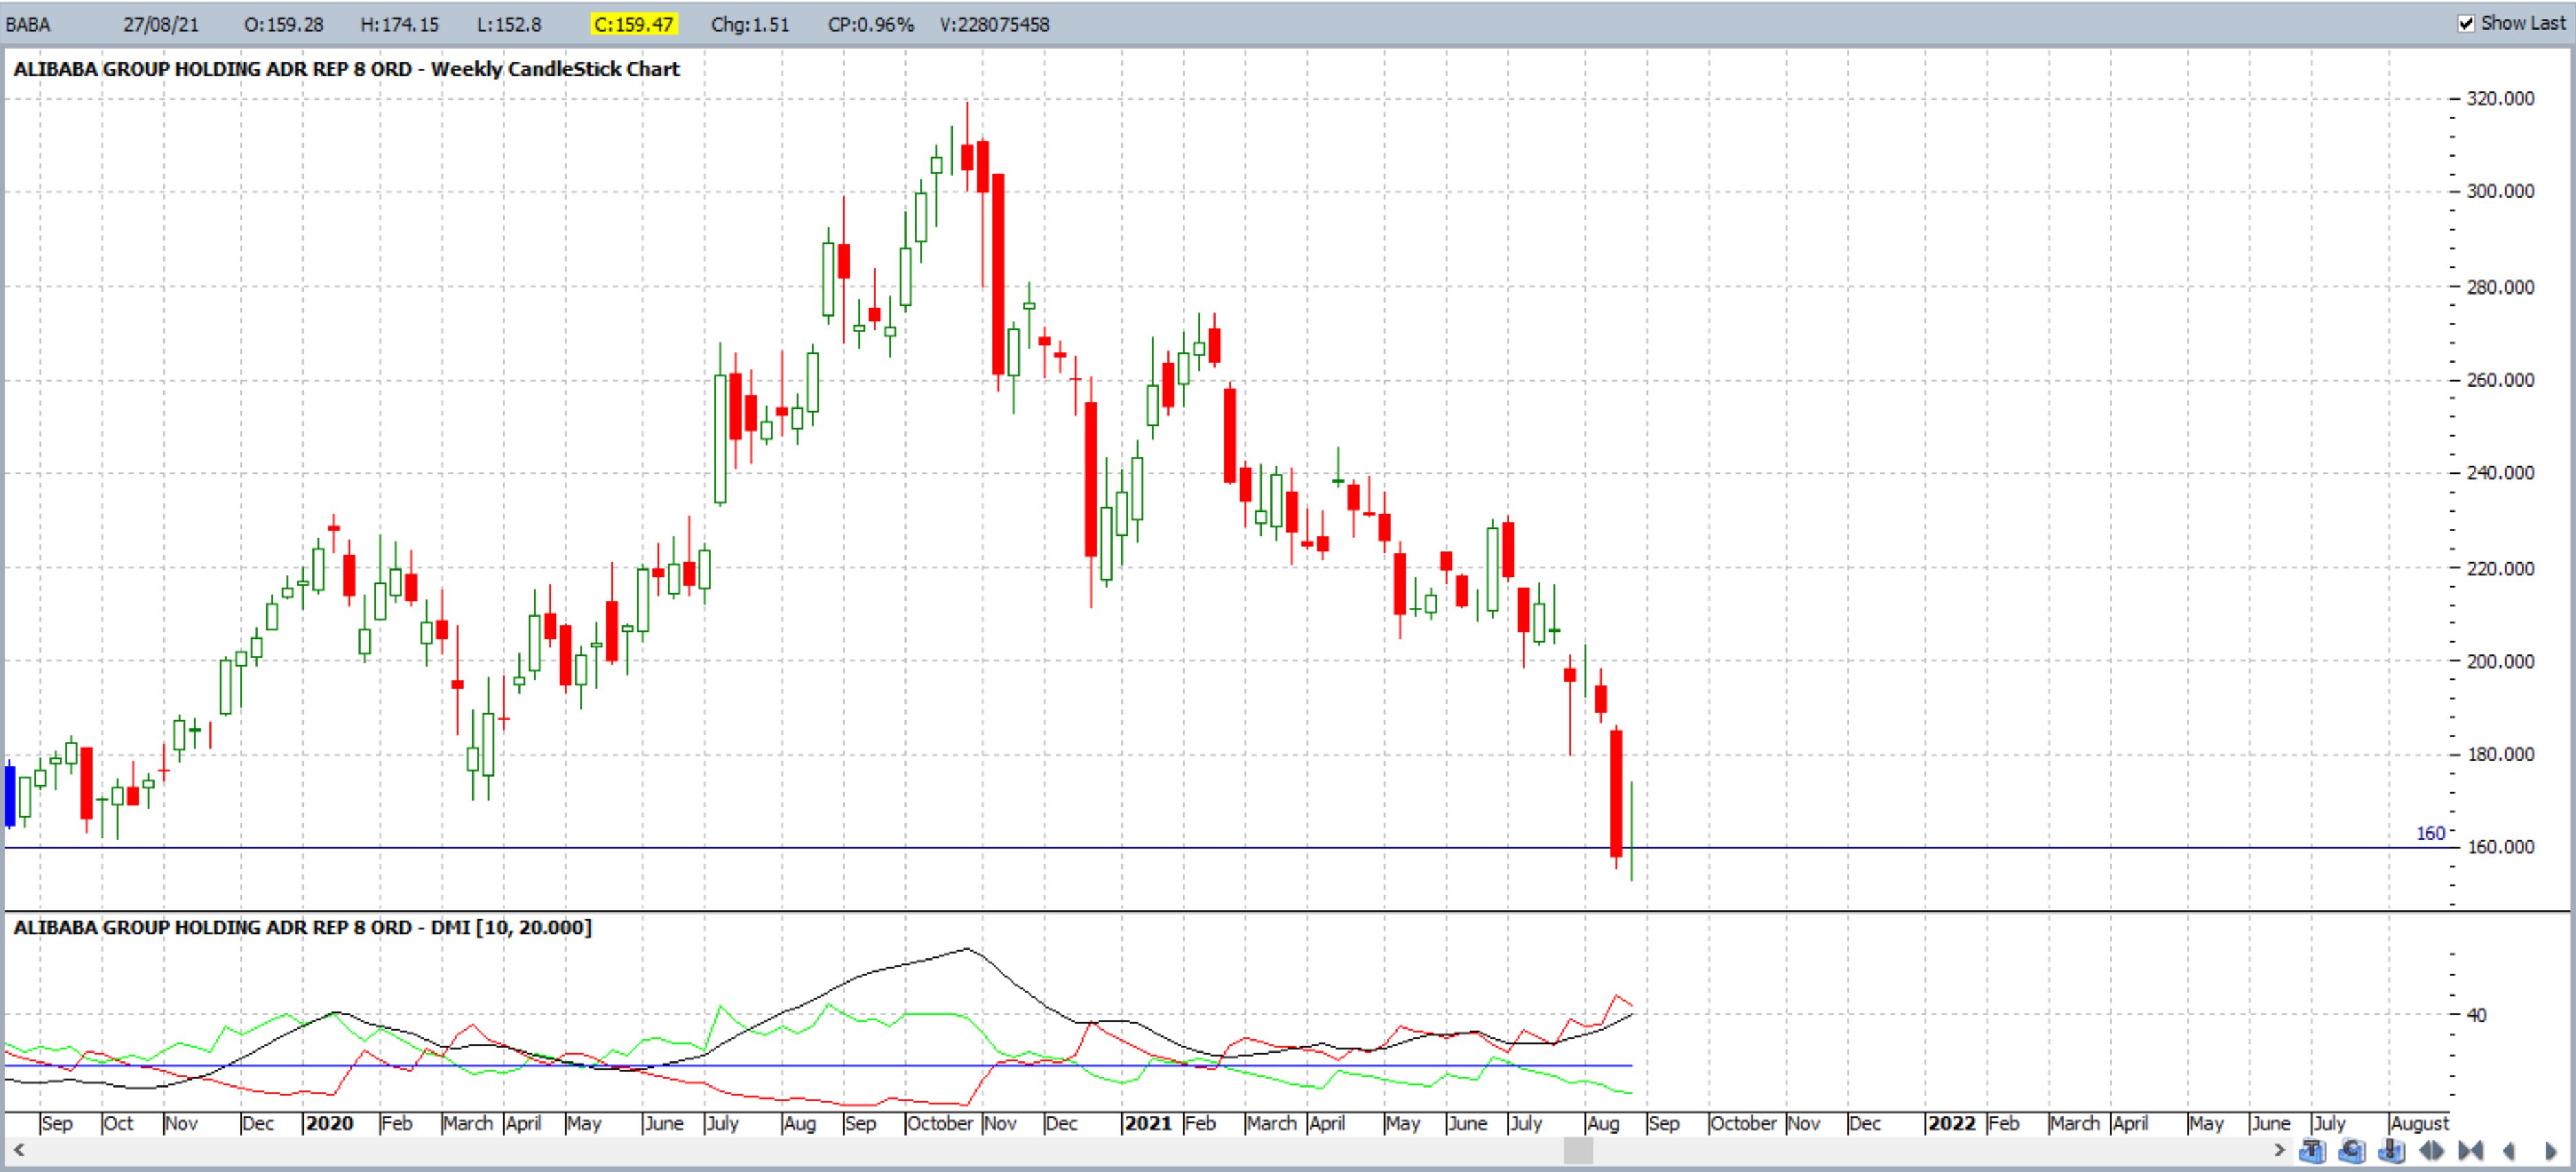Click the August 2022 label on time axis
Viewport: 2576px width, 1172px height.
2419,1123
